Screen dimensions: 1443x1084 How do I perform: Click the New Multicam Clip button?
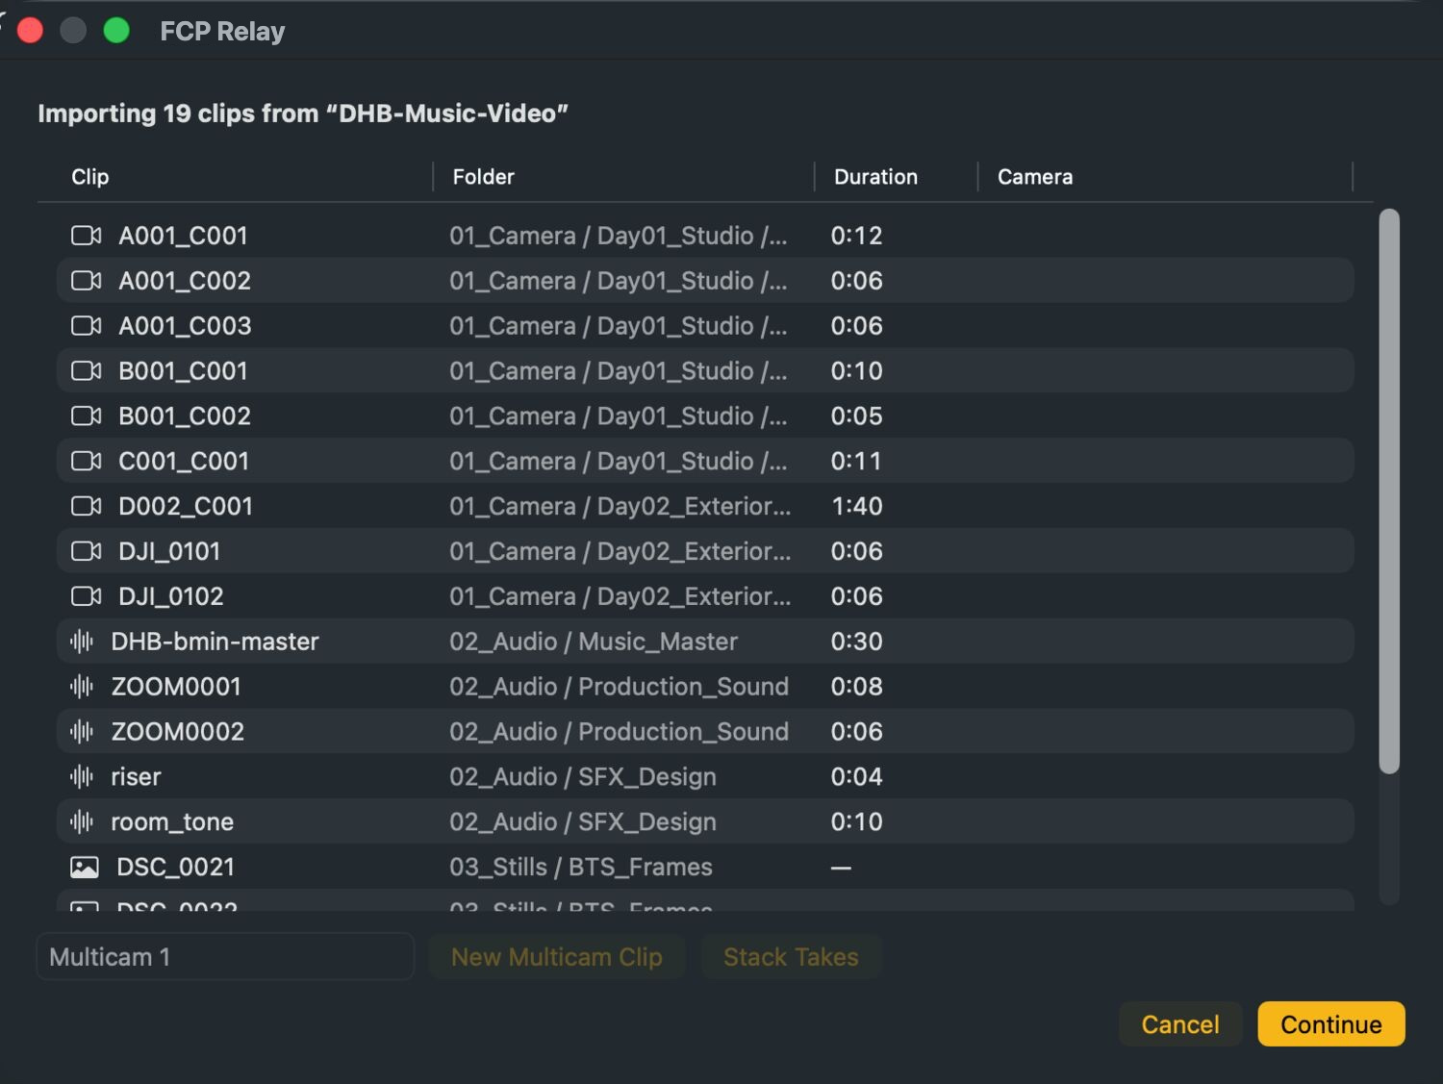click(557, 957)
